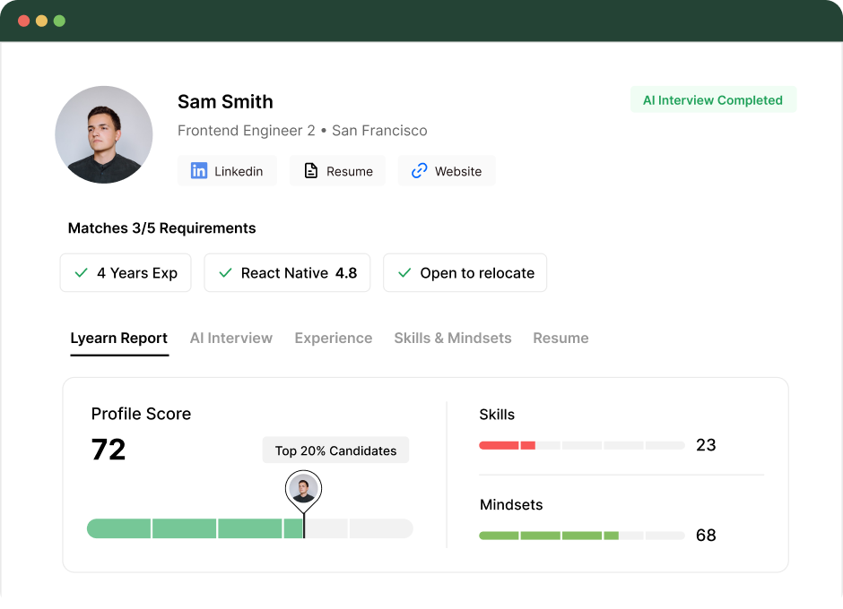The image size is (843, 609).
Task: Click the checkmark beside 4 Years Exp
Action: (x=82, y=273)
